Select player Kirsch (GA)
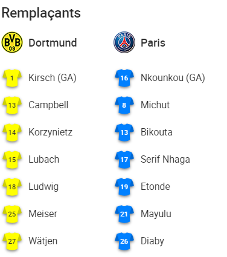The image size is (227, 257). click(x=53, y=78)
